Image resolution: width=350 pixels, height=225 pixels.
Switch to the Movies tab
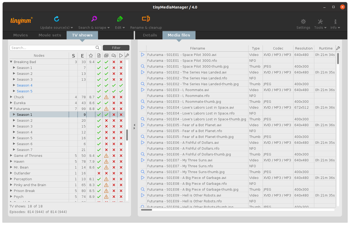(x=21, y=35)
